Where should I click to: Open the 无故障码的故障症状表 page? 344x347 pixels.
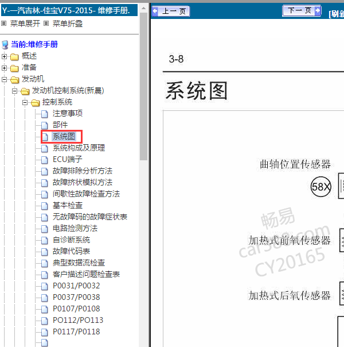point(90,217)
